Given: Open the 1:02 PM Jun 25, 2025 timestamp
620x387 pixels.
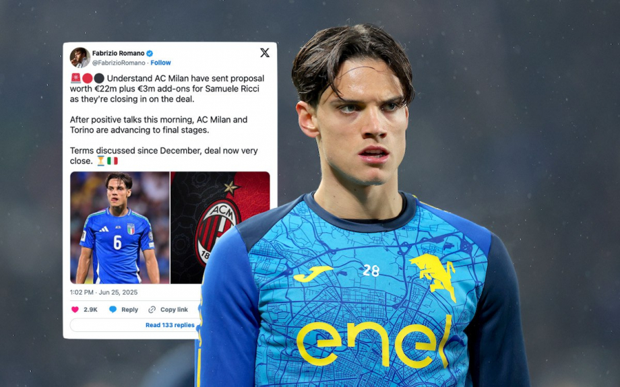Looking at the screenshot, I should [x=104, y=292].
